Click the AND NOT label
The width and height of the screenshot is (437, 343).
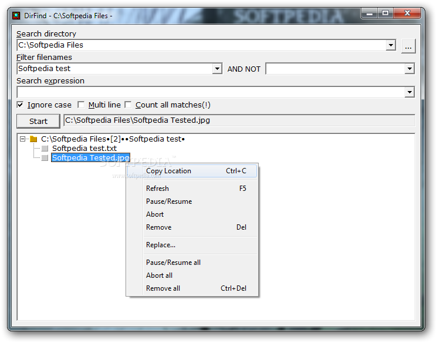coord(244,69)
